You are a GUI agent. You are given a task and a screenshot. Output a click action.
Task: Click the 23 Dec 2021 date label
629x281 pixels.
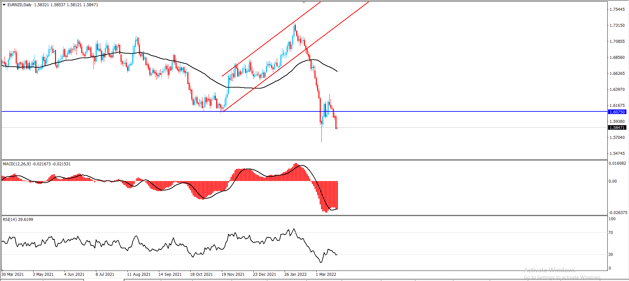click(x=264, y=274)
